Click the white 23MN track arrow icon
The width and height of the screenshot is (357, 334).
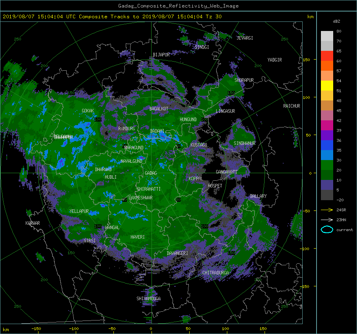327,220
